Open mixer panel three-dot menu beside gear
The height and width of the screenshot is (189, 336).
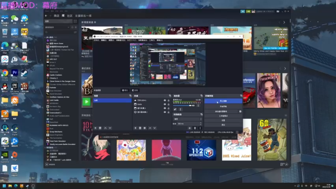click(180, 109)
